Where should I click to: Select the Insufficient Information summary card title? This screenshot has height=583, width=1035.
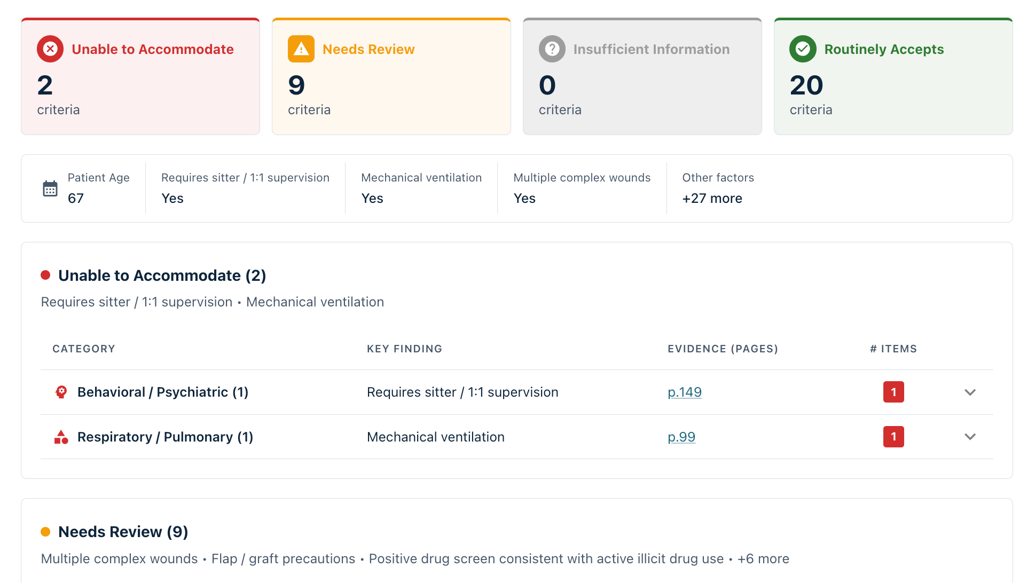coord(652,49)
